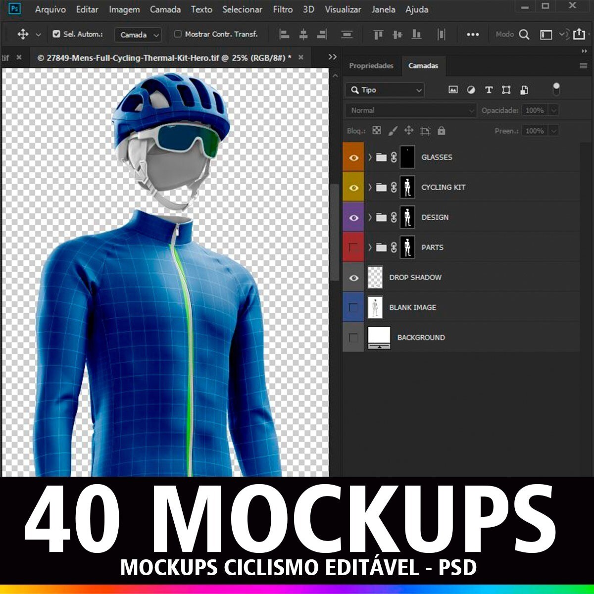Click the lock image pixels brush icon

coord(393,131)
